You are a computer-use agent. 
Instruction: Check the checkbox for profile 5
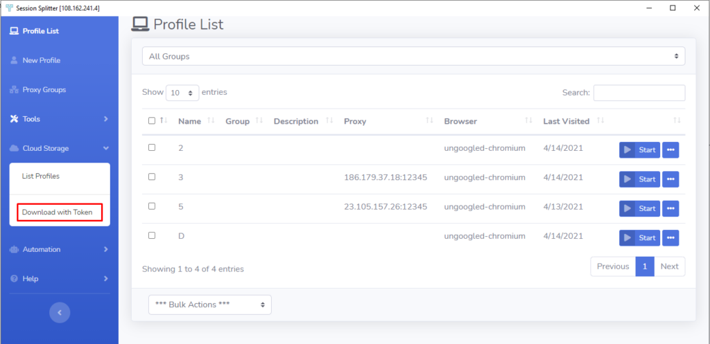click(152, 206)
